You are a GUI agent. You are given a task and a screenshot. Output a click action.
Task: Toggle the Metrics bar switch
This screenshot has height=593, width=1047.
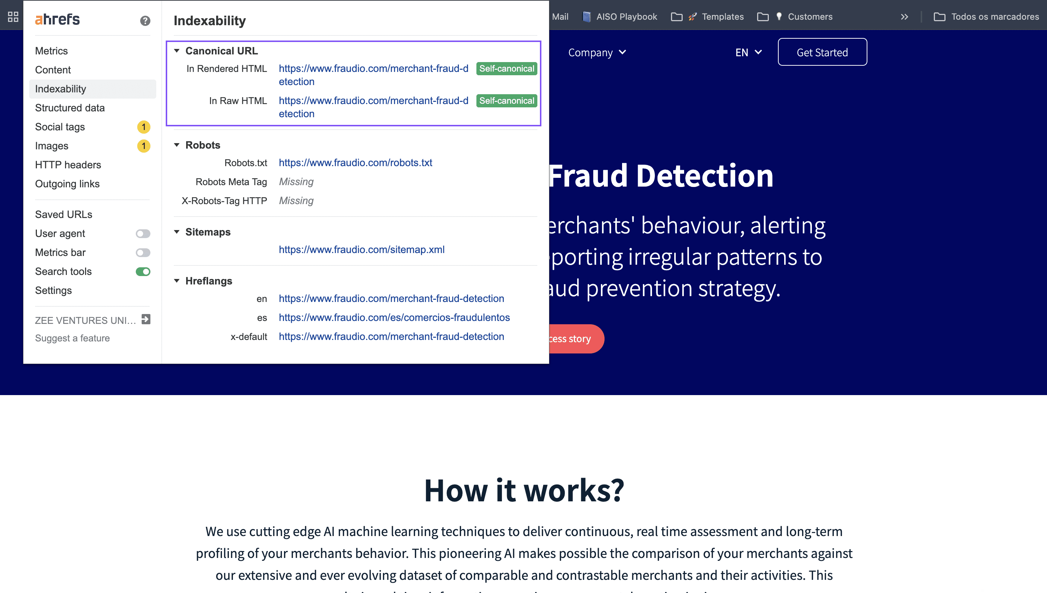click(143, 253)
